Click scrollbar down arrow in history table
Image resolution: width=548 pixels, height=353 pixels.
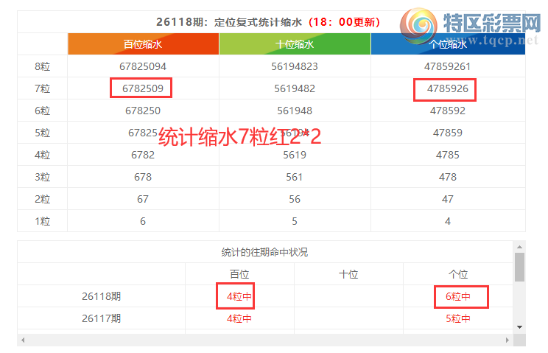[x=520, y=327]
